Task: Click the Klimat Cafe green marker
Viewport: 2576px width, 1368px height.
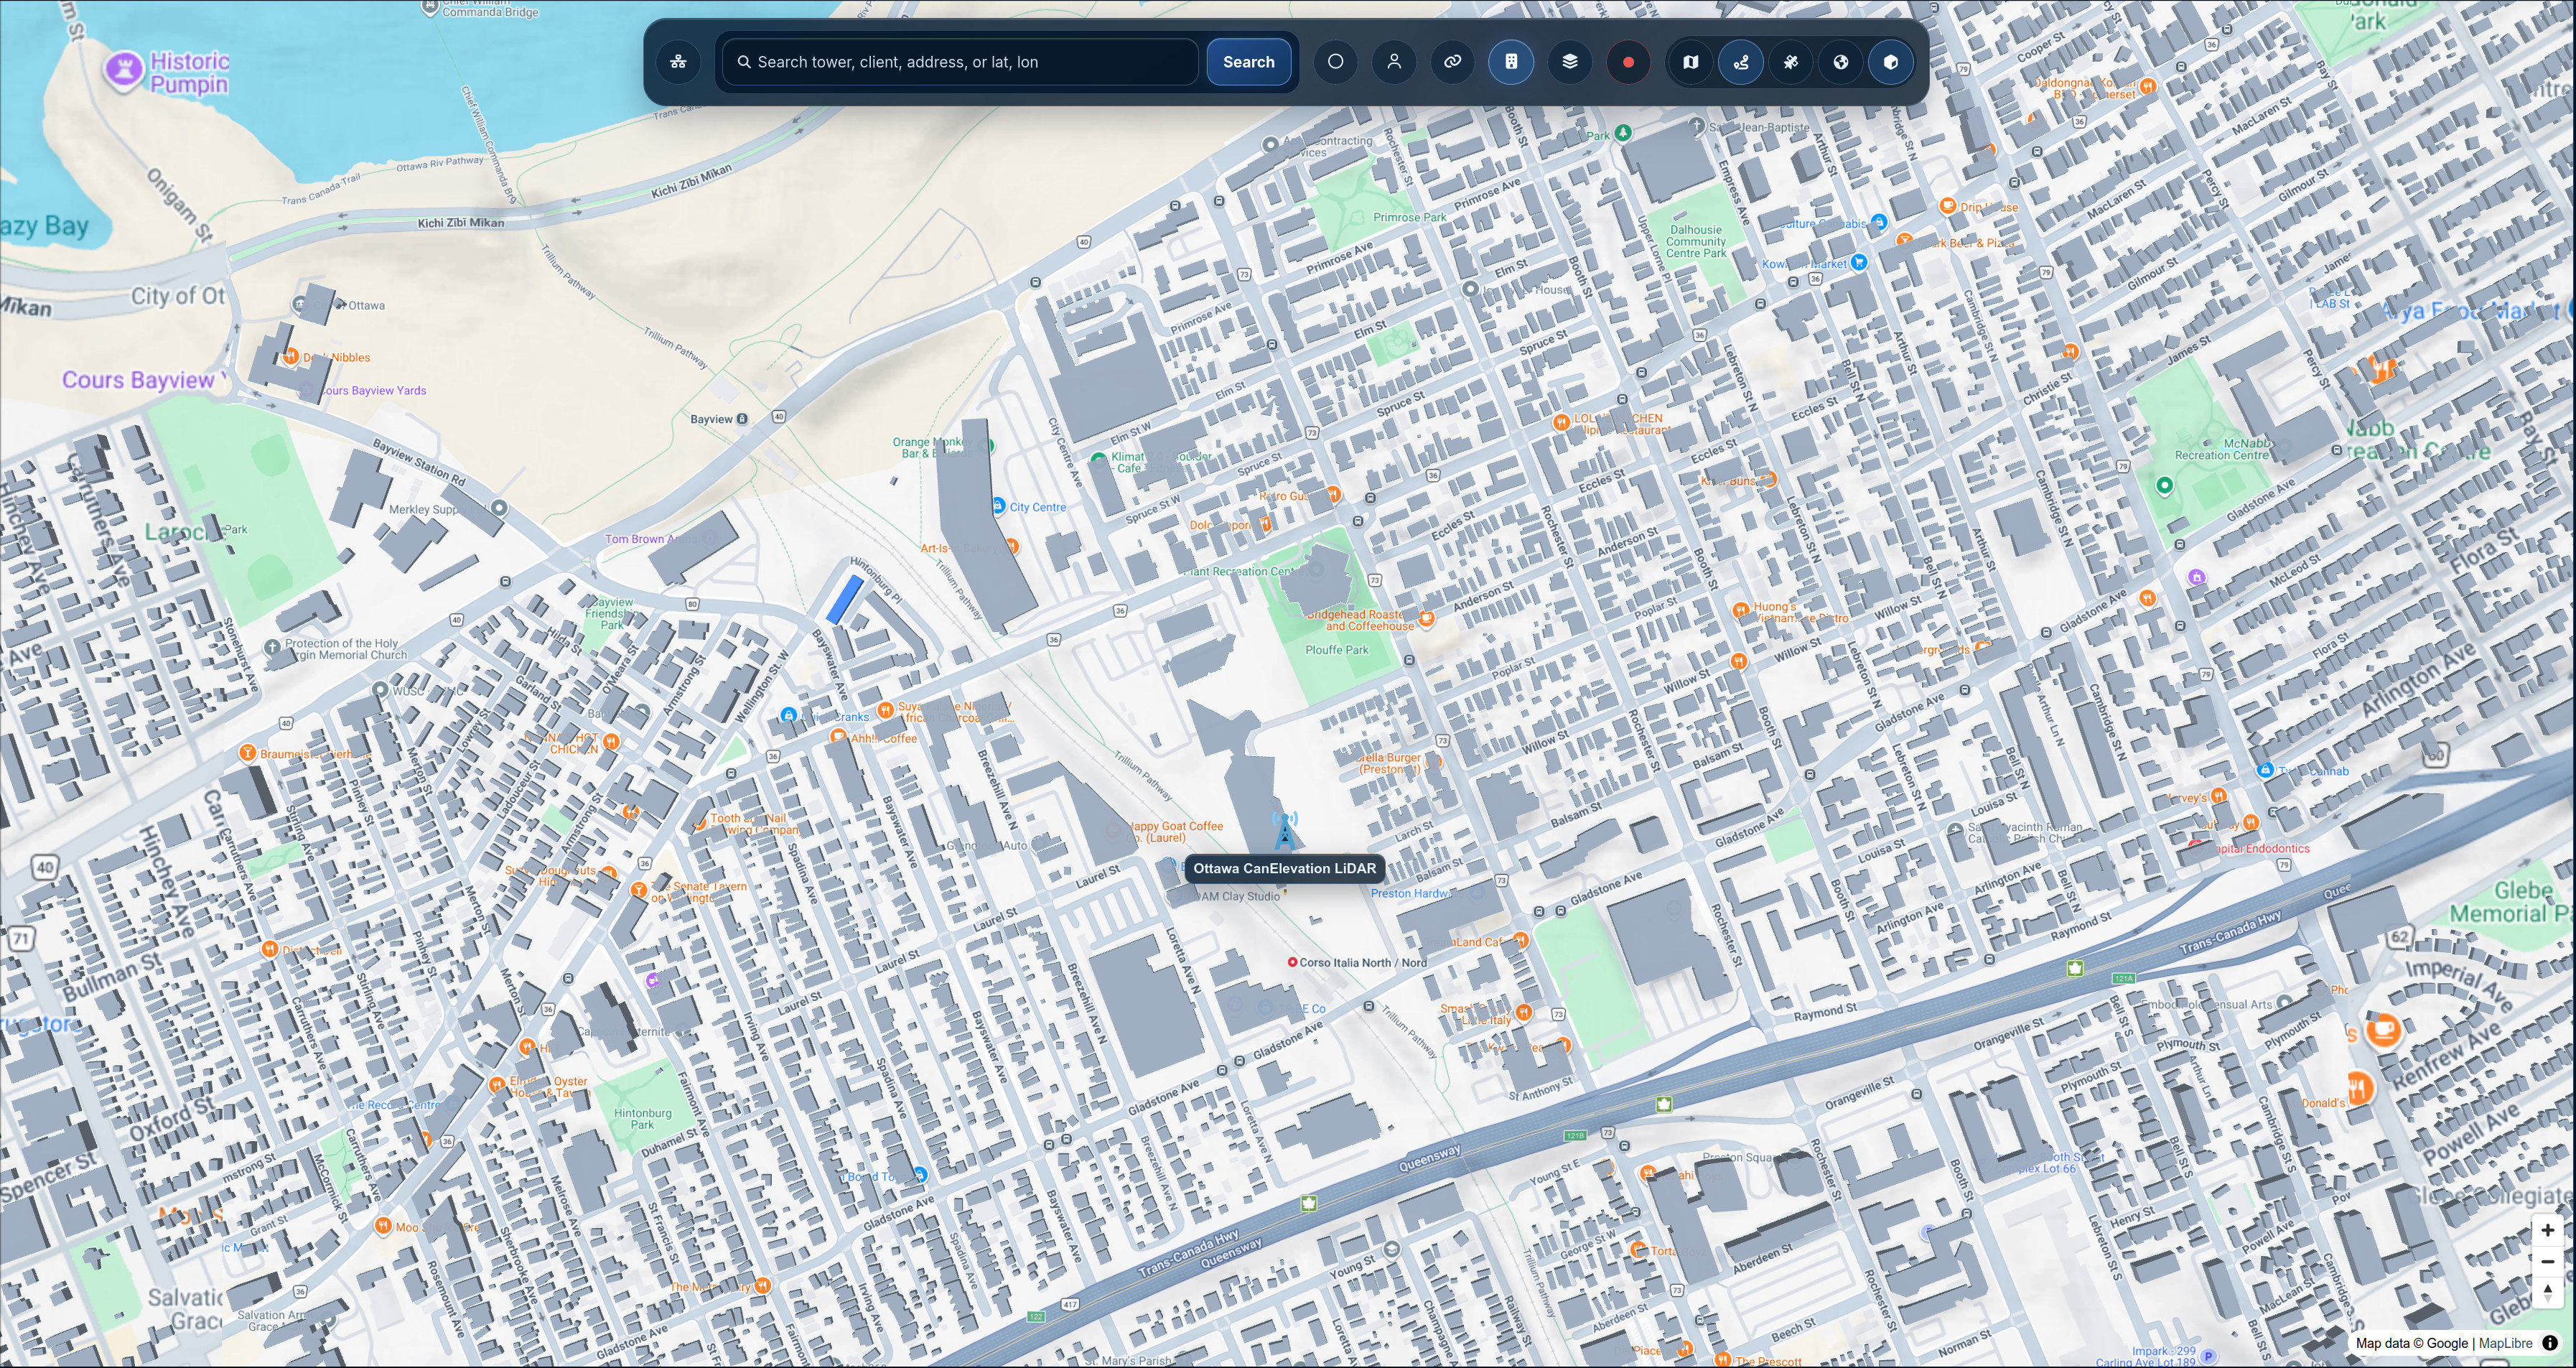Action: click(1098, 460)
